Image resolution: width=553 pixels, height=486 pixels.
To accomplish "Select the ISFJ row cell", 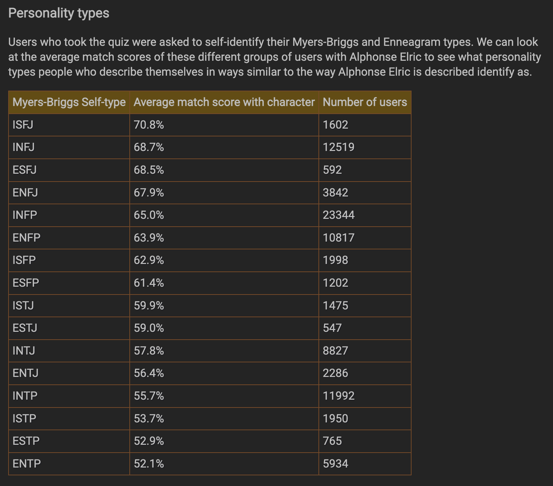I will click(x=69, y=125).
